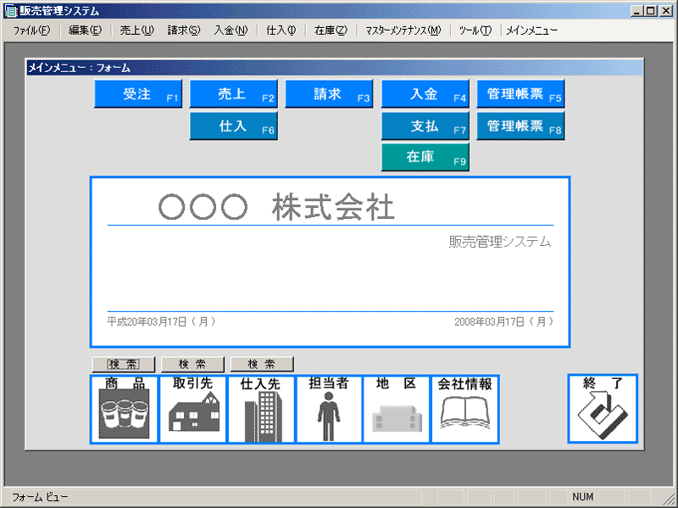
Task: Open the 地区 region icon
Action: coord(397,409)
